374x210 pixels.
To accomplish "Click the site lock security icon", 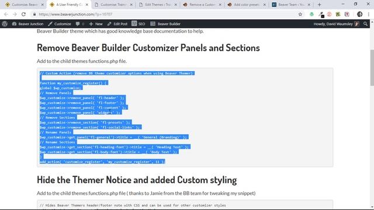I will [x=34, y=14].
